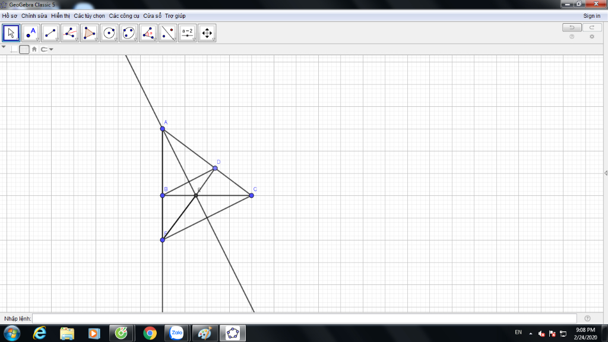Select the lowest blue point on vertical line
This screenshot has width=608, height=342.
click(x=163, y=240)
